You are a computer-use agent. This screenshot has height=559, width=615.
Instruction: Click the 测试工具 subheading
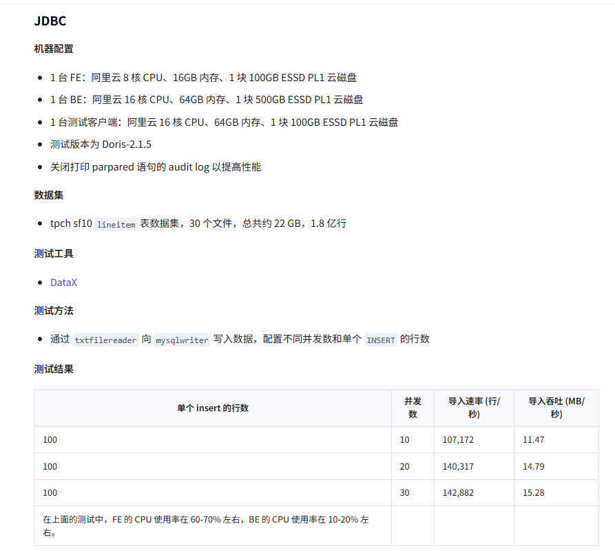tap(54, 254)
